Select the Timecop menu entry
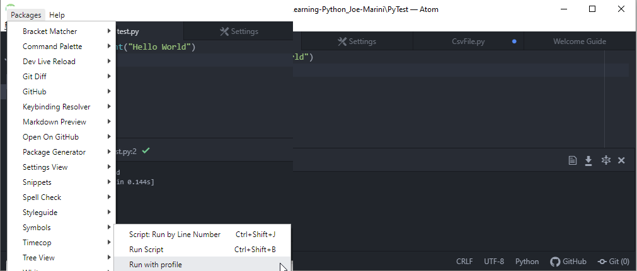Screen dimensions: 637x271 [x=61, y=243]
